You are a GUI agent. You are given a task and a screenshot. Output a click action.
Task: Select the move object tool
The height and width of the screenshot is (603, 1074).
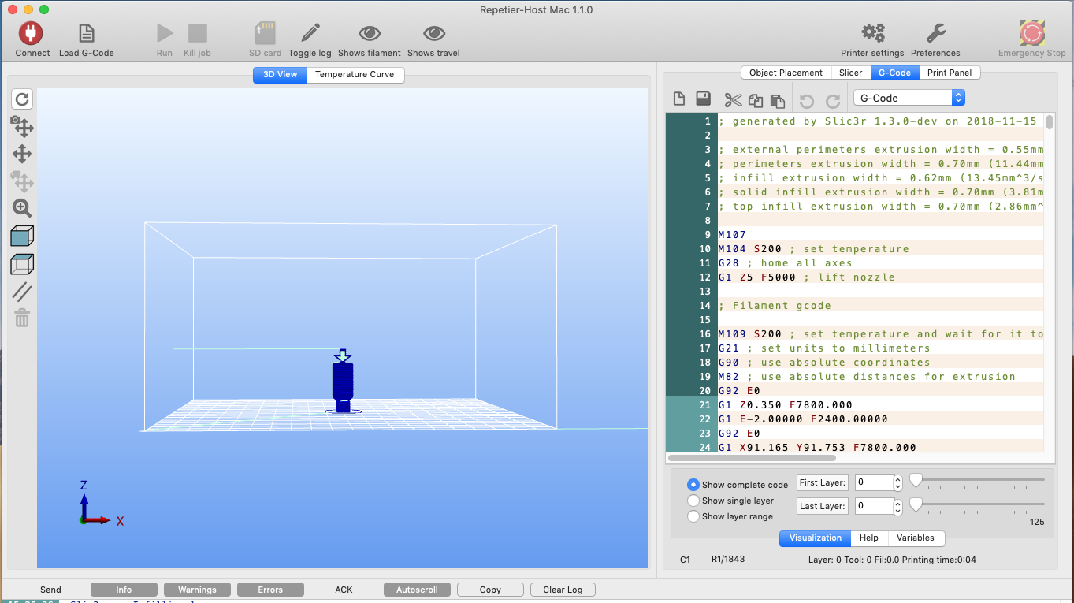point(22,181)
